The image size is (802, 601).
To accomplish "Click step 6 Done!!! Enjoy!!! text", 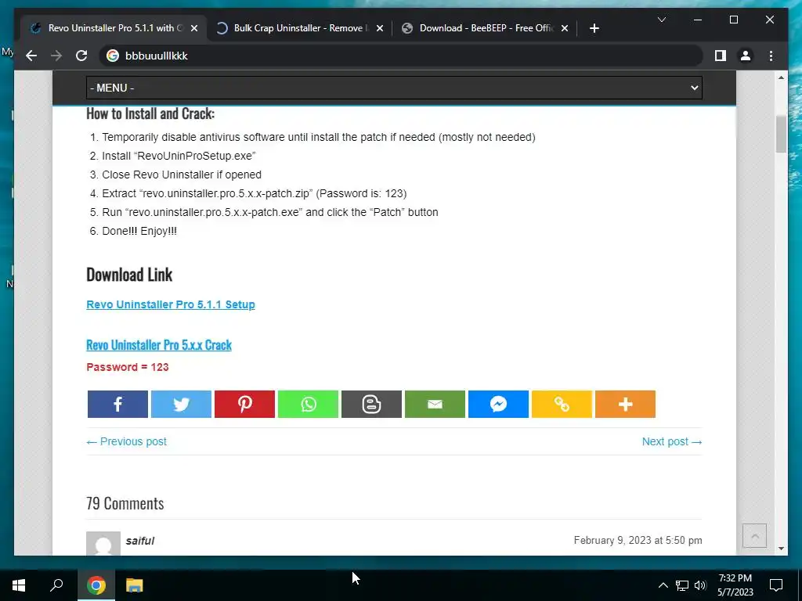I will [x=139, y=231].
